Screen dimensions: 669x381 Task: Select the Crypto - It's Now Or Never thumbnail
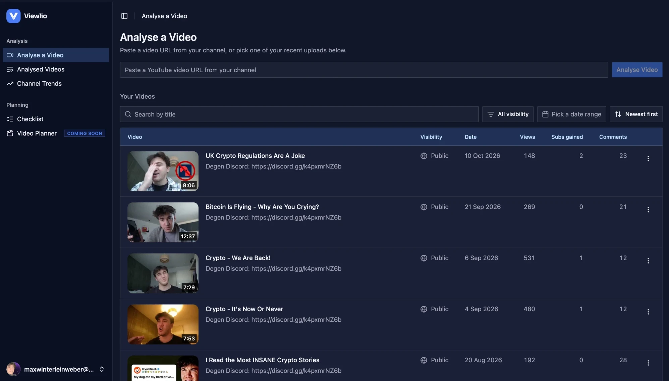(x=163, y=324)
